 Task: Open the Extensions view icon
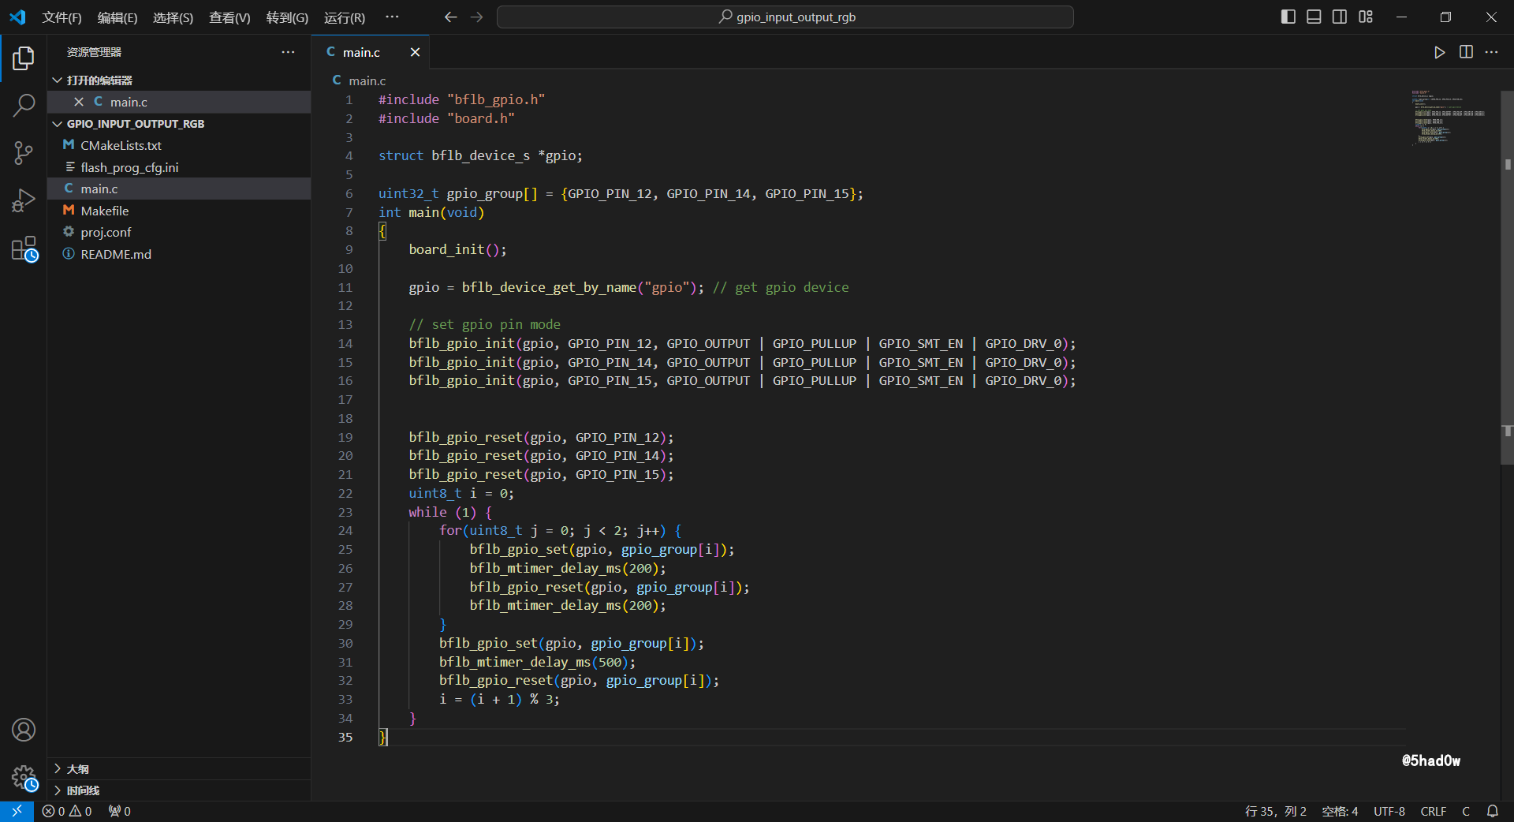24,249
